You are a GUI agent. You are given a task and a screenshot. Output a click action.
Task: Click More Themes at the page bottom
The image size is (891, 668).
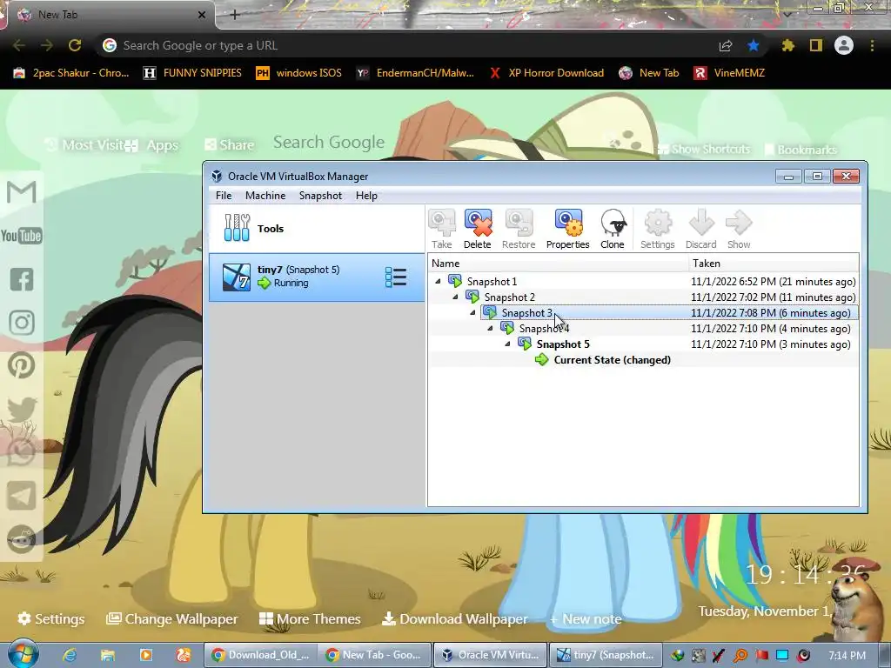tap(310, 618)
